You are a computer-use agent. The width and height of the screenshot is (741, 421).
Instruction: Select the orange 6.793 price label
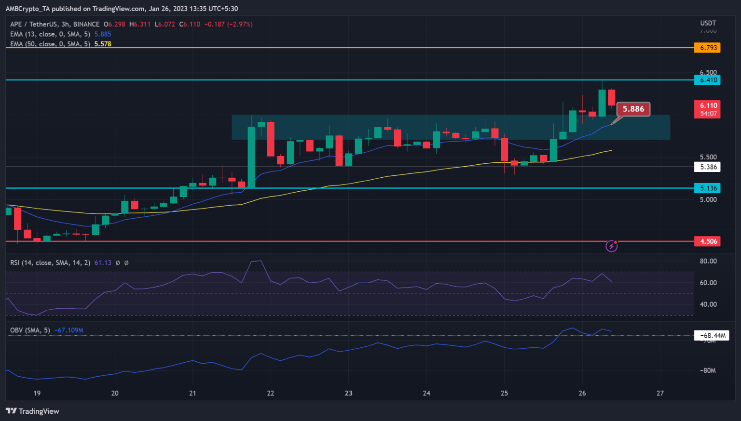pos(708,48)
